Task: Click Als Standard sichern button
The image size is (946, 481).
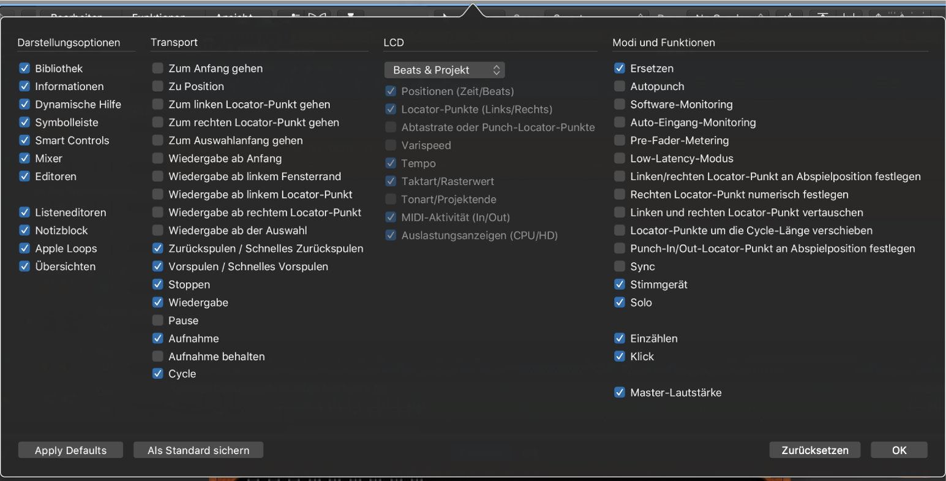Action: (x=198, y=450)
